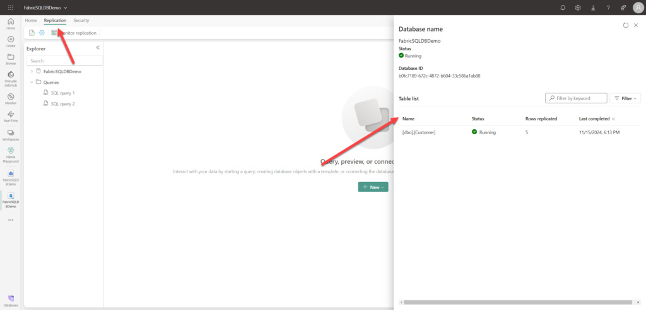
Task: Open the notifications bell
Action: [563, 8]
